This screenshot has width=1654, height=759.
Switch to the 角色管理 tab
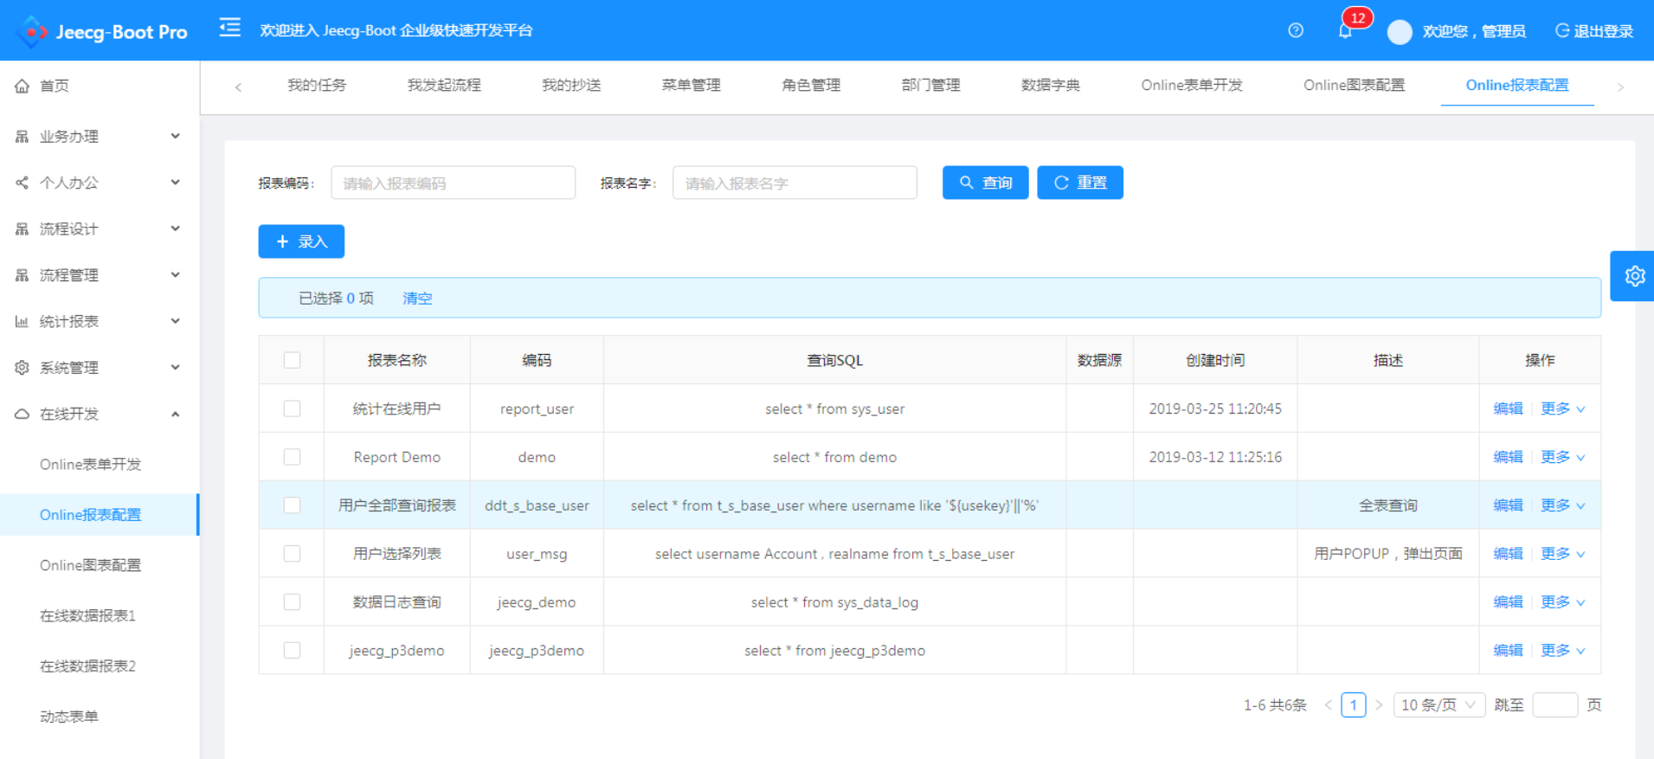tap(811, 85)
